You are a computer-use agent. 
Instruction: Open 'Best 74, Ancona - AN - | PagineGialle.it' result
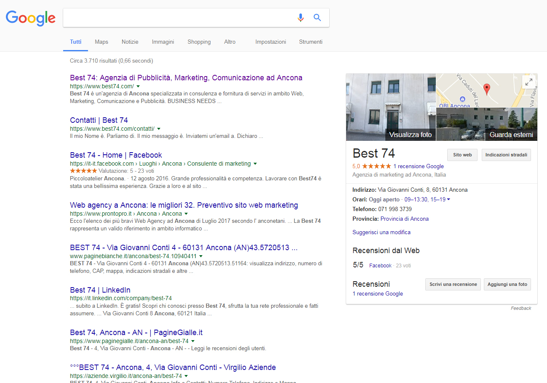(x=136, y=333)
